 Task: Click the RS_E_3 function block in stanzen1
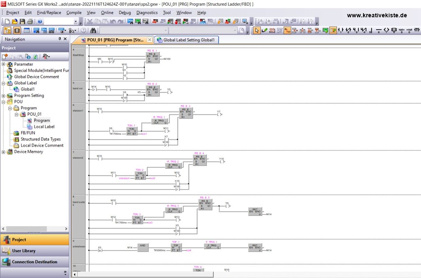[x=186, y=113]
